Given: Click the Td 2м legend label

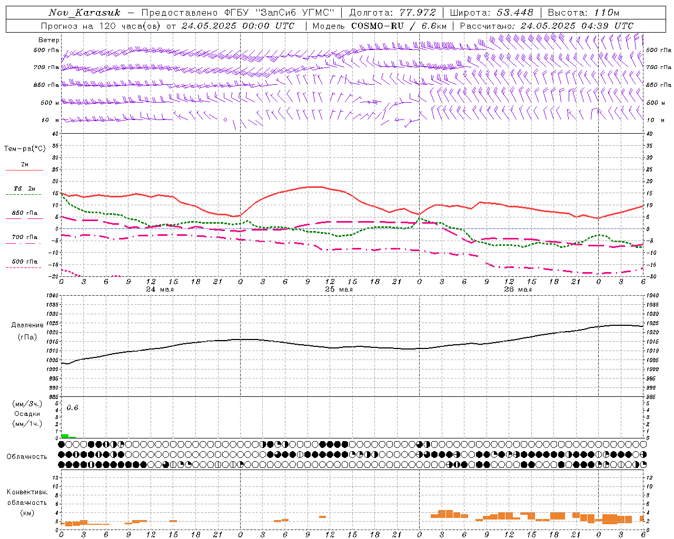Looking at the screenshot, I should pos(24,188).
